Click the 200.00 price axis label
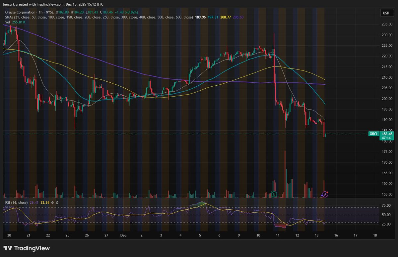 pos(387,99)
